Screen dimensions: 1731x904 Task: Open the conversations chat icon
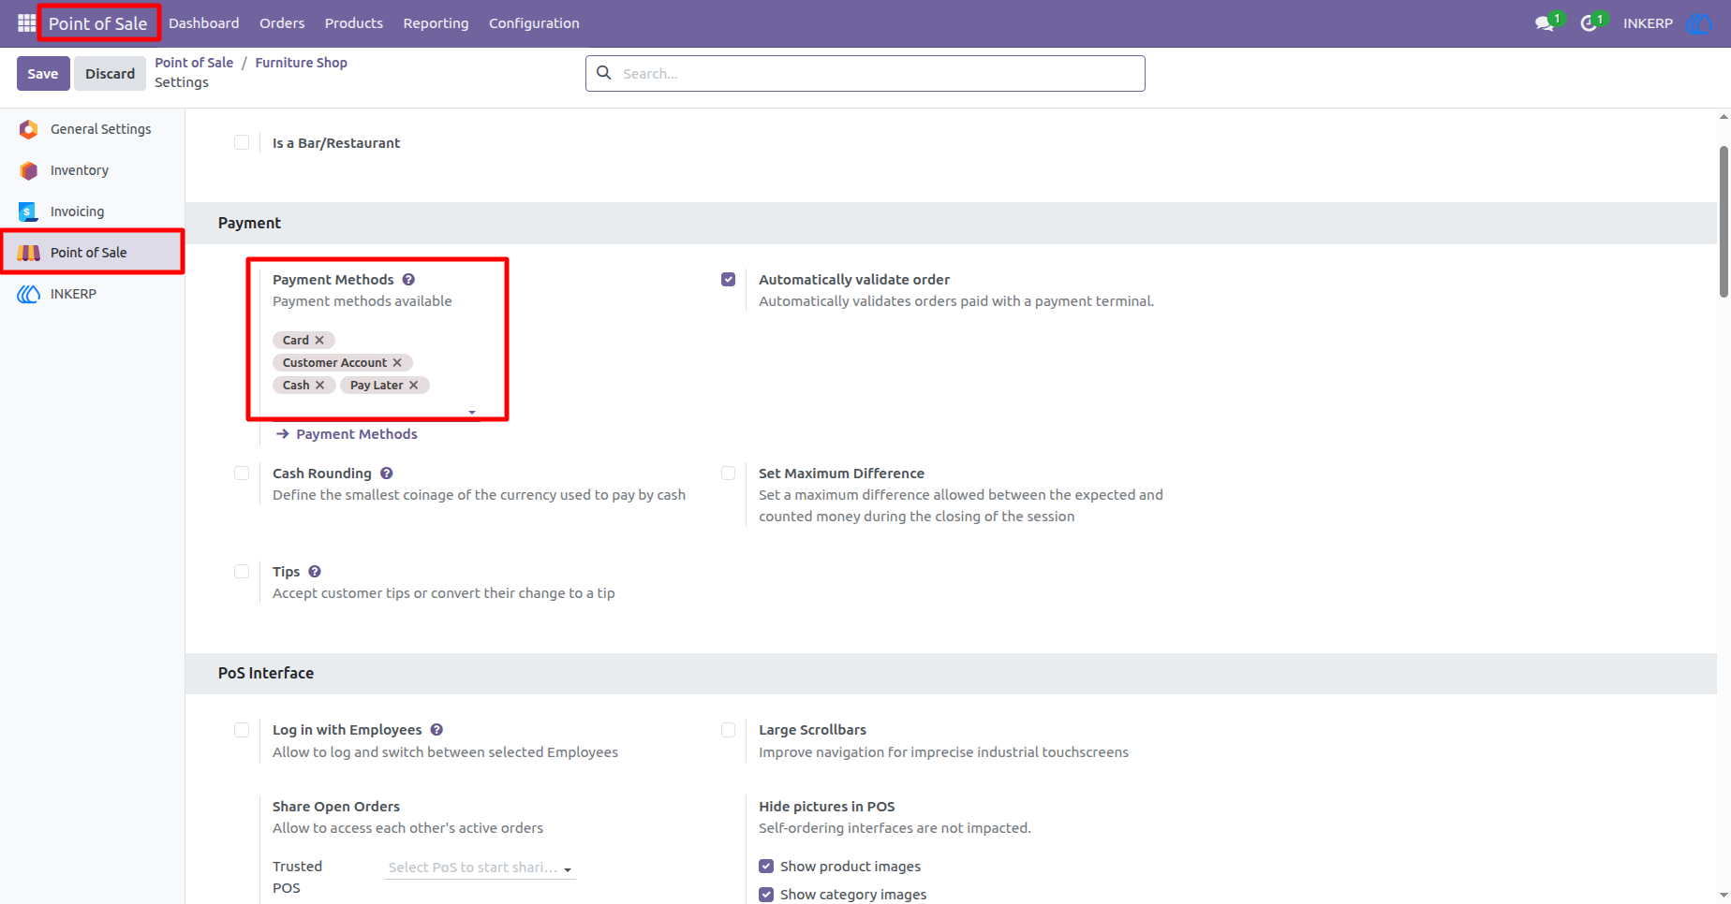point(1545,23)
